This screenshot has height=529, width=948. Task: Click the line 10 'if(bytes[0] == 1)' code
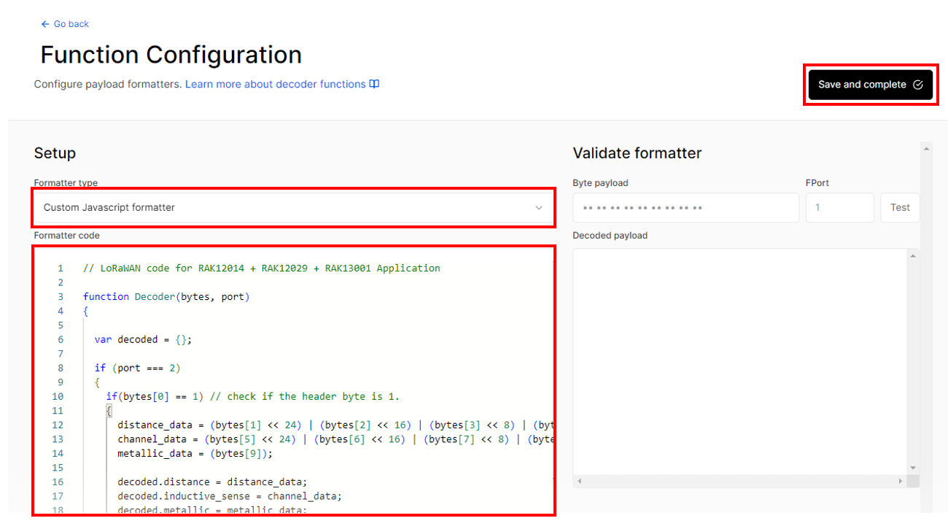pyautogui.click(x=155, y=396)
